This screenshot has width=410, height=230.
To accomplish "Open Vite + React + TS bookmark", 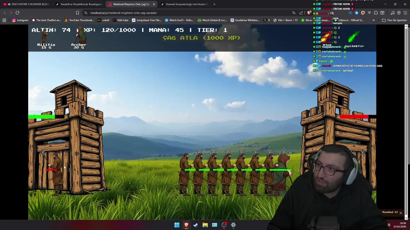I will (x=285, y=20).
